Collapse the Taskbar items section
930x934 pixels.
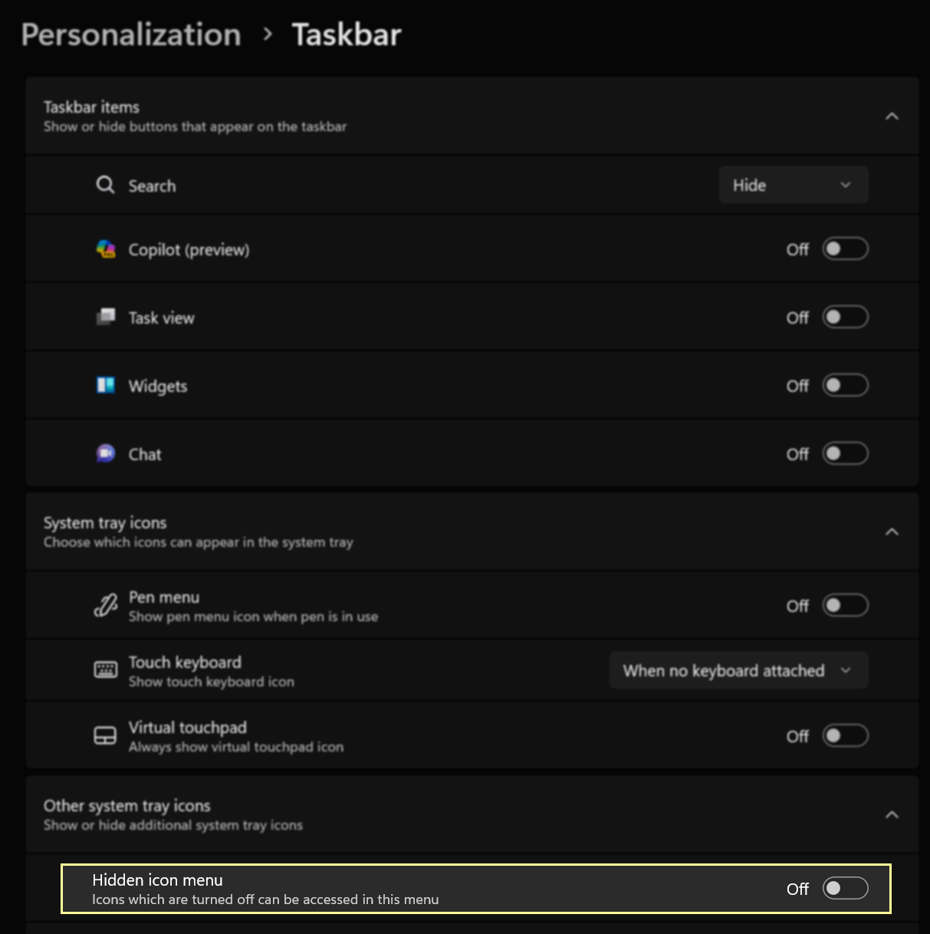(892, 116)
